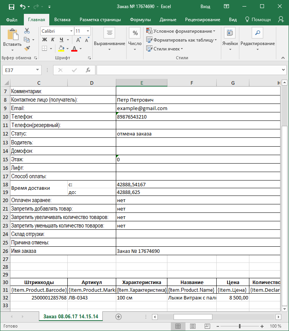
Task: Click the Format Painter brush icon
Action: (x=27, y=48)
